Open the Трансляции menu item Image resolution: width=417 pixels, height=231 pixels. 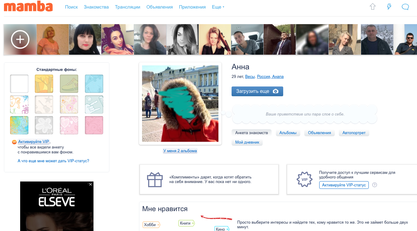128,7
